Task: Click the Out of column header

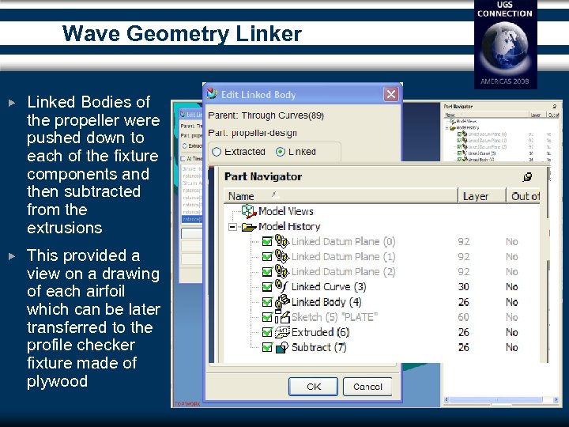Action: tap(523, 196)
